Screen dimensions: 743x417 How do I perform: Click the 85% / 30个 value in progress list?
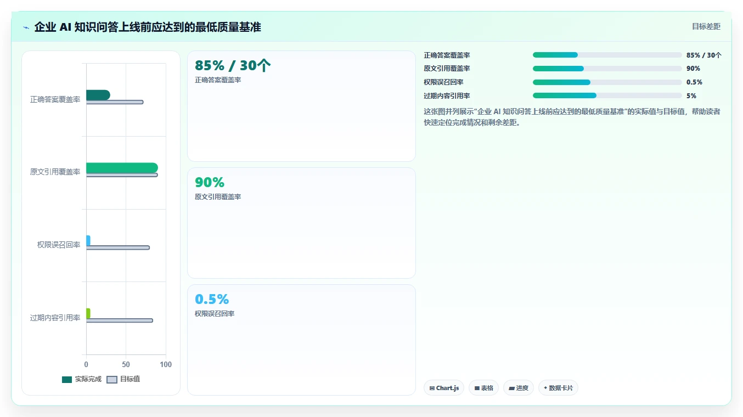click(x=704, y=55)
